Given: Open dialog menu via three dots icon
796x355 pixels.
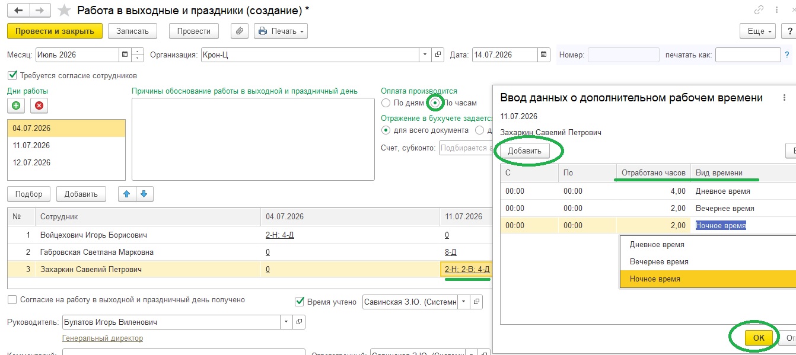Looking at the screenshot, I should click(x=784, y=98).
